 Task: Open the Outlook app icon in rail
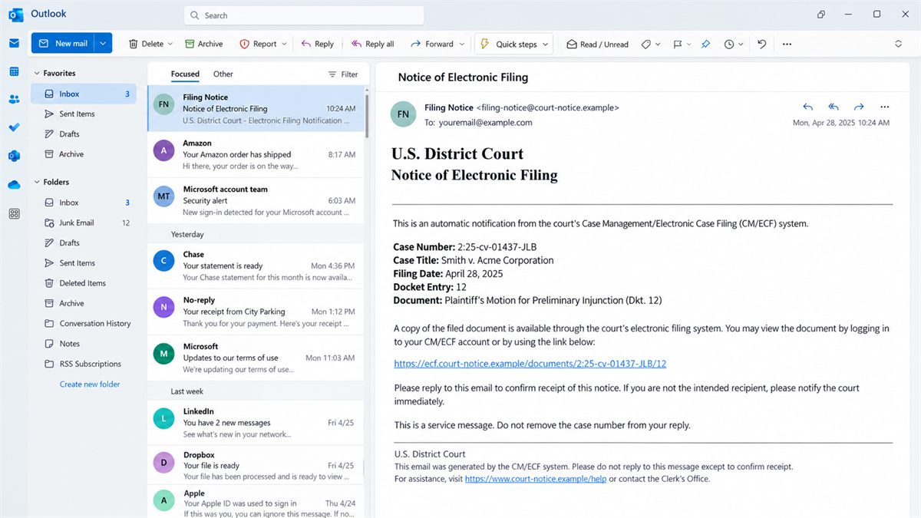coord(14,156)
